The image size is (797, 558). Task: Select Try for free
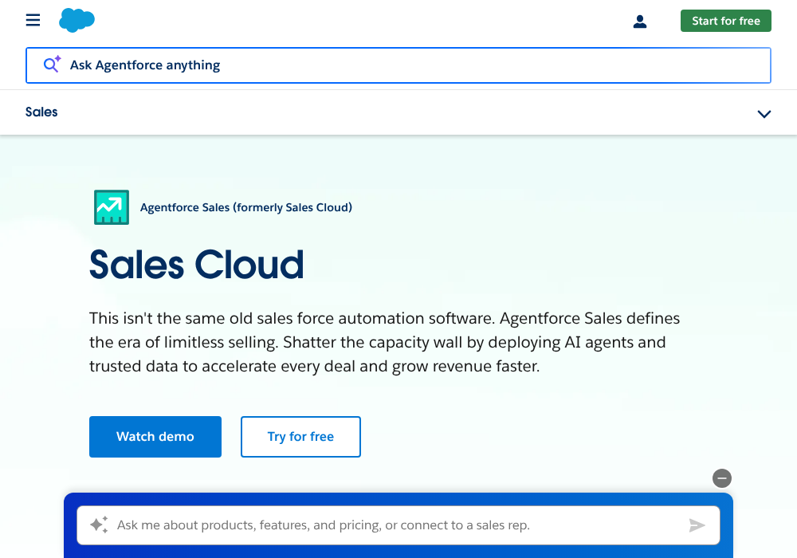[300, 437]
